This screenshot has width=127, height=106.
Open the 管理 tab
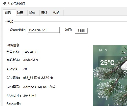22,13
